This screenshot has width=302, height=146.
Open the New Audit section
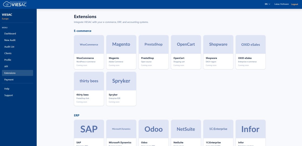pyautogui.click(x=10, y=40)
